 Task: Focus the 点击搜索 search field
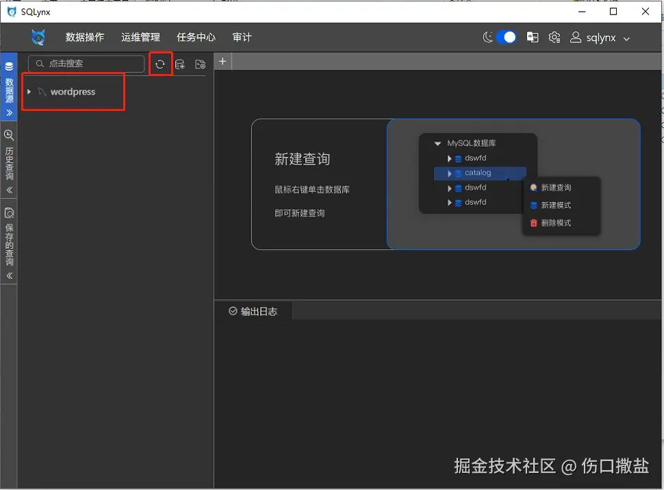point(86,64)
